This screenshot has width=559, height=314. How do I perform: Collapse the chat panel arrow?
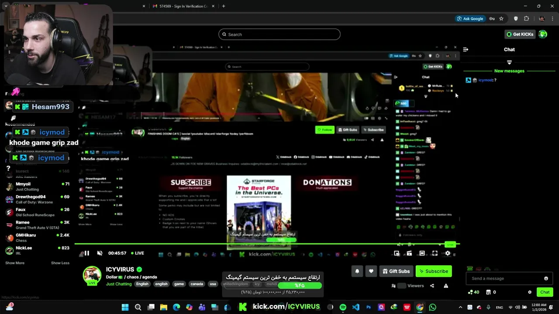click(x=466, y=49)
